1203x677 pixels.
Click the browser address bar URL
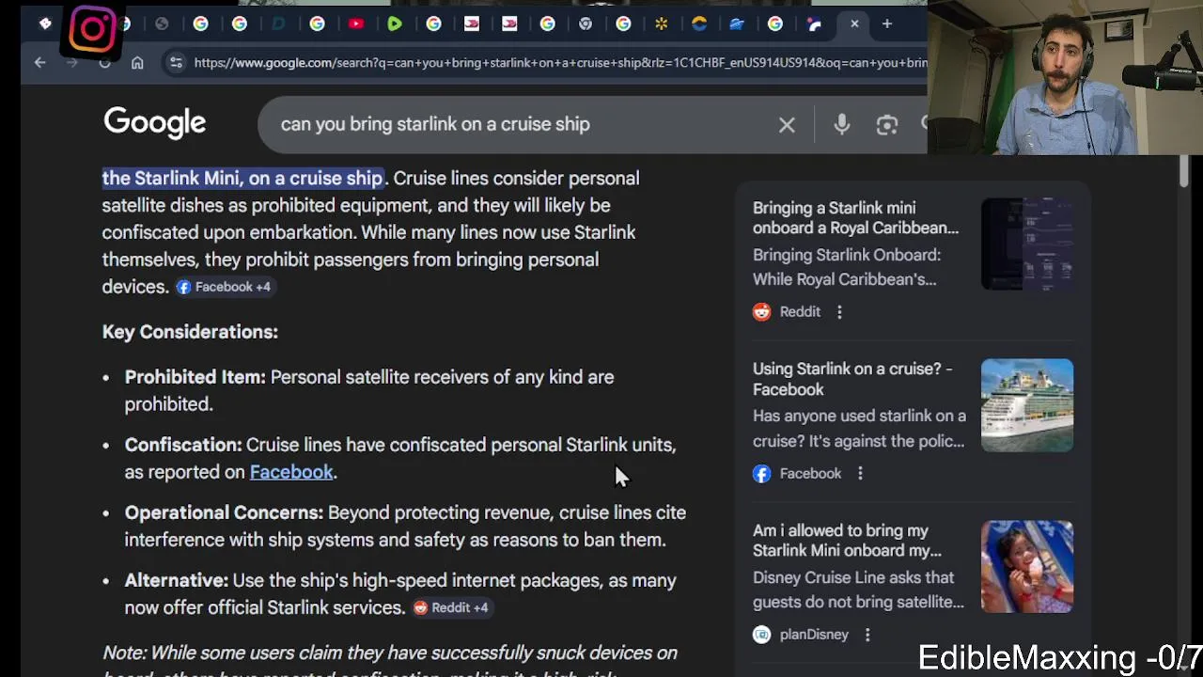pos(560,63)
